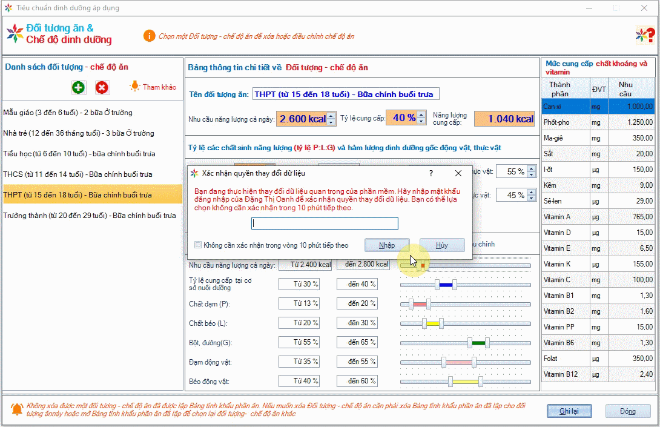Viewport: 660px width, 427px height.
Task: Click the red delete object icon
Action: click(x=102, y=88)
